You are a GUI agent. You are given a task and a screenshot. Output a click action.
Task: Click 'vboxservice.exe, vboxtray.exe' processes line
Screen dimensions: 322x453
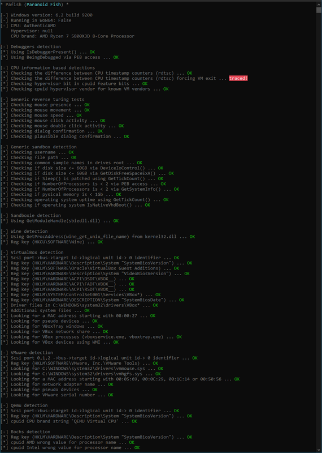[x=91, y=337]
